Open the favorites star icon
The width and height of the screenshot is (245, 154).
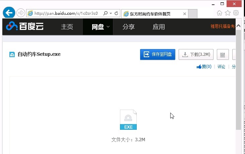pos(228,13)
